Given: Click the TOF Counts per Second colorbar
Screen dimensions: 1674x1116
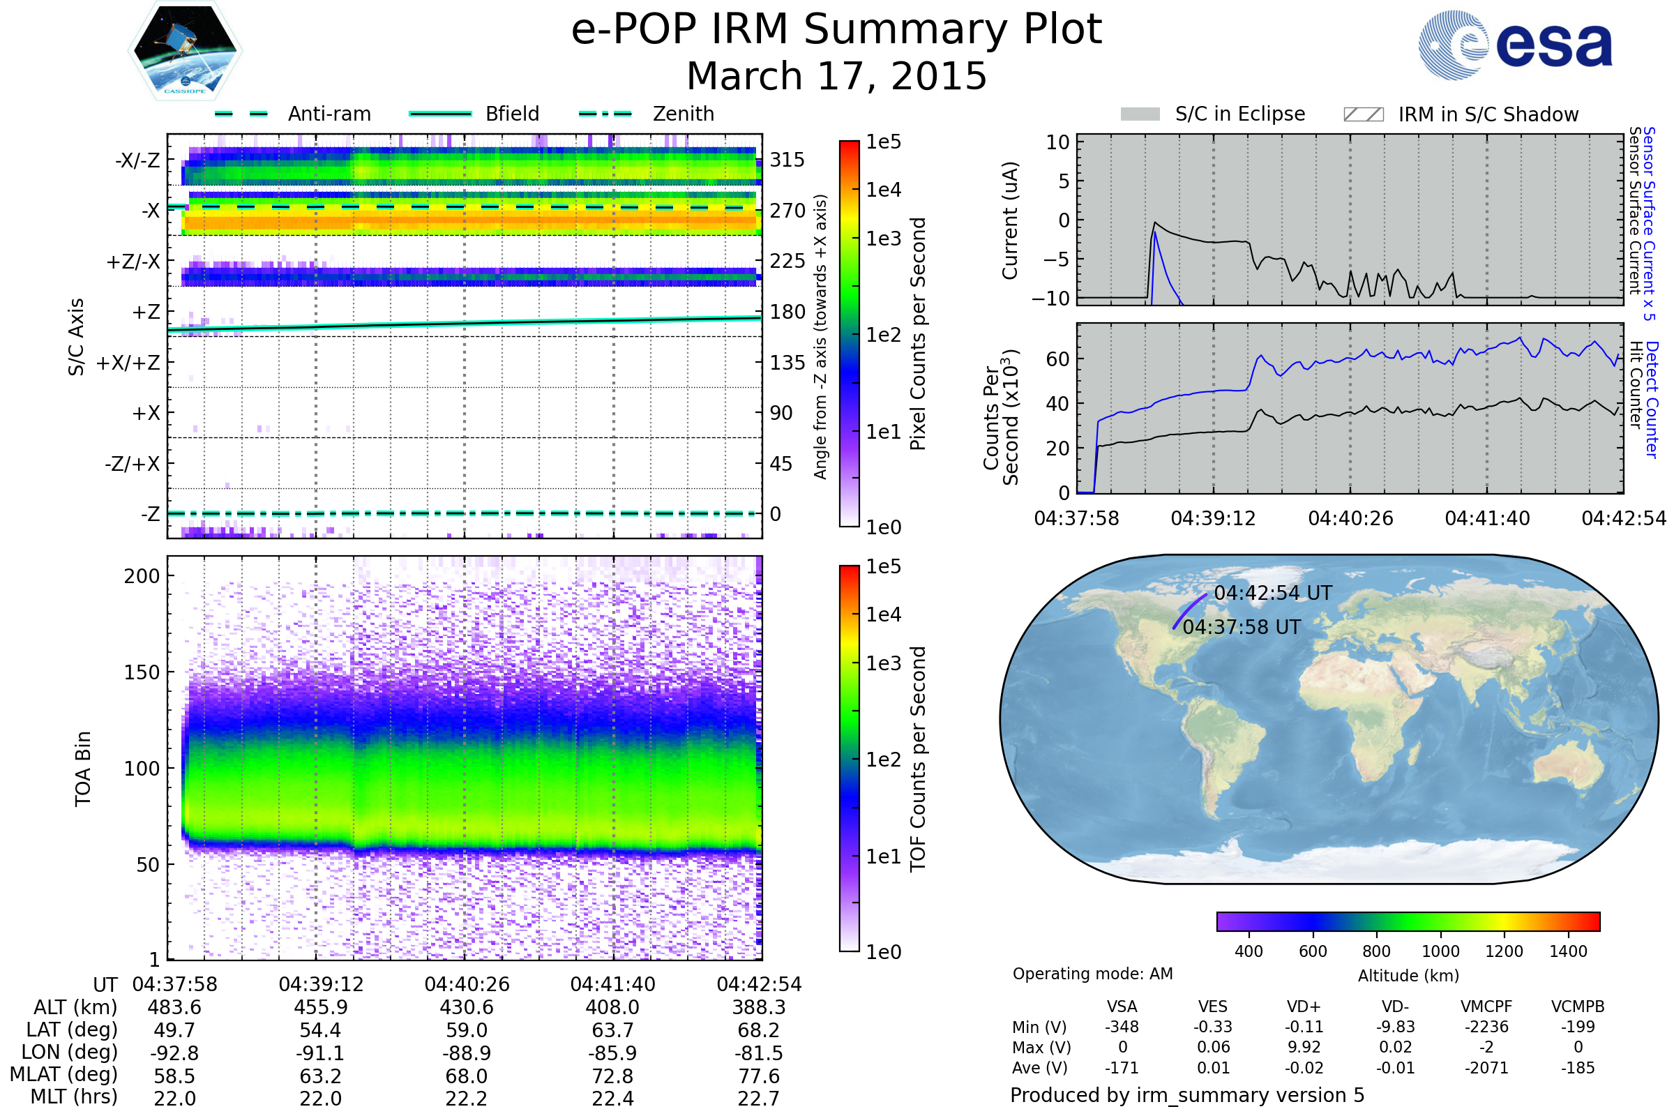Looking at the screenshot, I should (849, 759).
